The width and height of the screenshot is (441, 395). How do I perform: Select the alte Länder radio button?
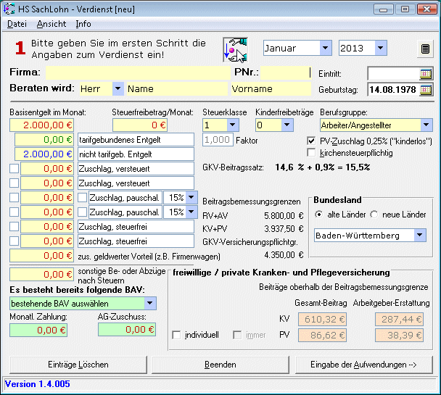click(x=320, y=215)
